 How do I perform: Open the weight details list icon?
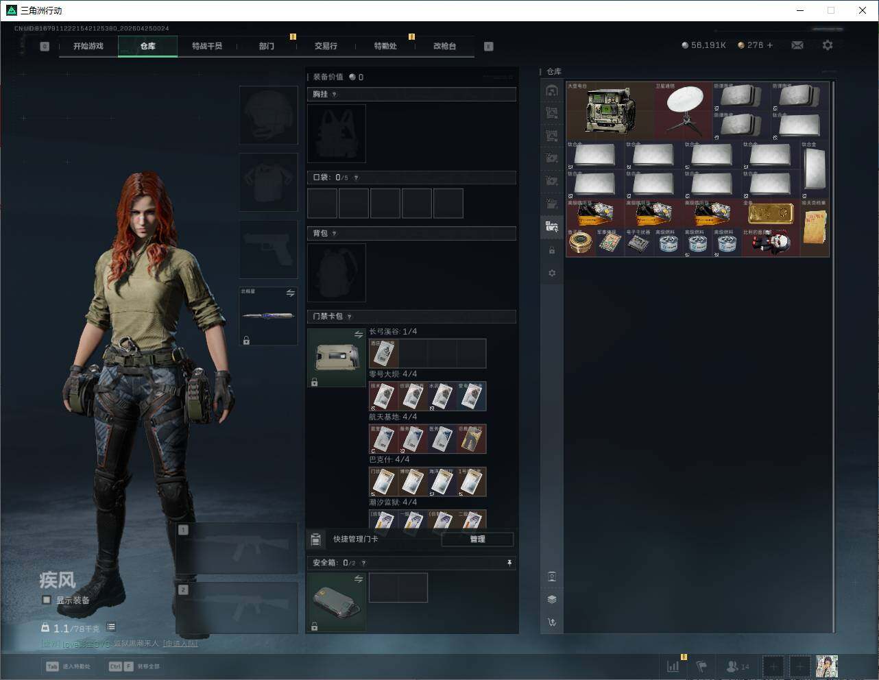point(111,627)
